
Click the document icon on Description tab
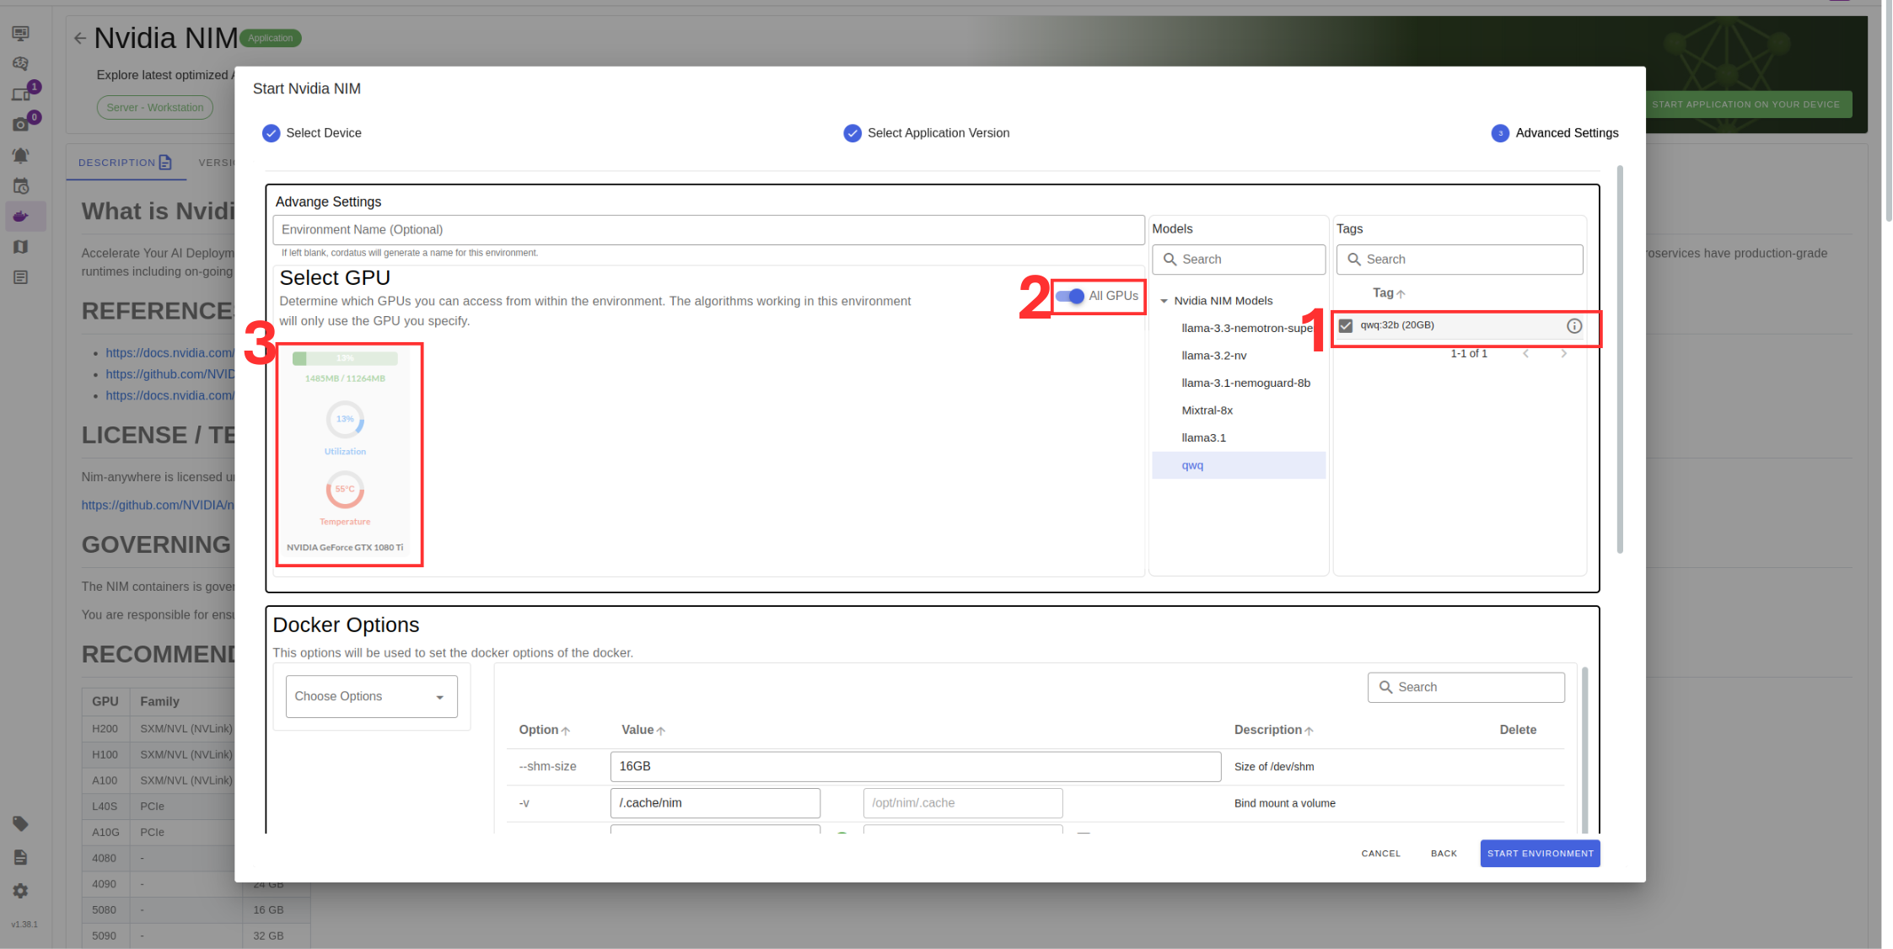(x=165, y=163)
